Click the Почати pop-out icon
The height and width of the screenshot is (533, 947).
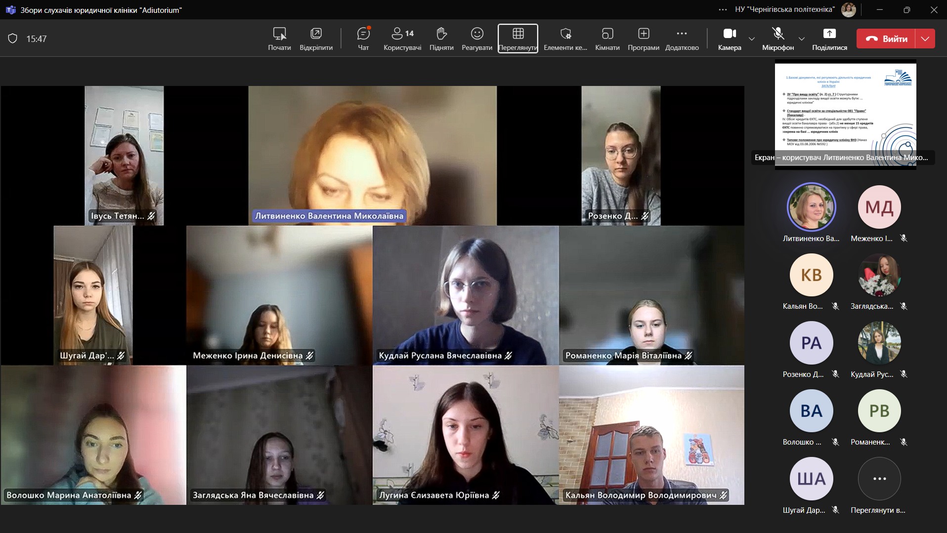279,39
